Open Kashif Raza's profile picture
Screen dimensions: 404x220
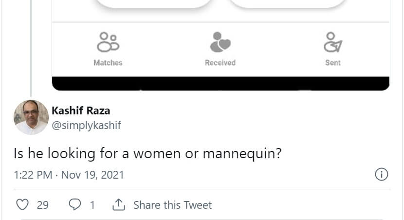click(x=31, y=117)
